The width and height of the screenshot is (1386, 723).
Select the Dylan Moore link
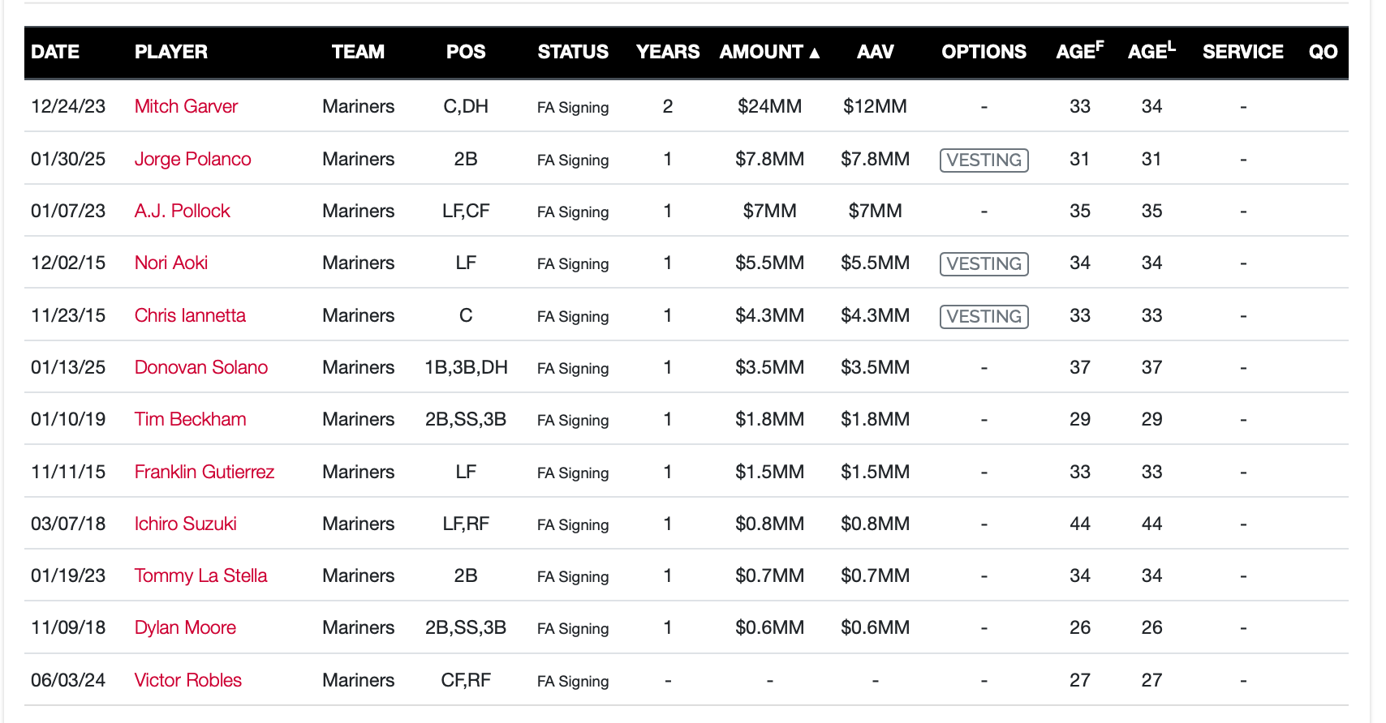185,627
